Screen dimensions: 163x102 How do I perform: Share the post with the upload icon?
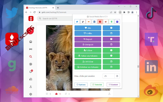109,94
